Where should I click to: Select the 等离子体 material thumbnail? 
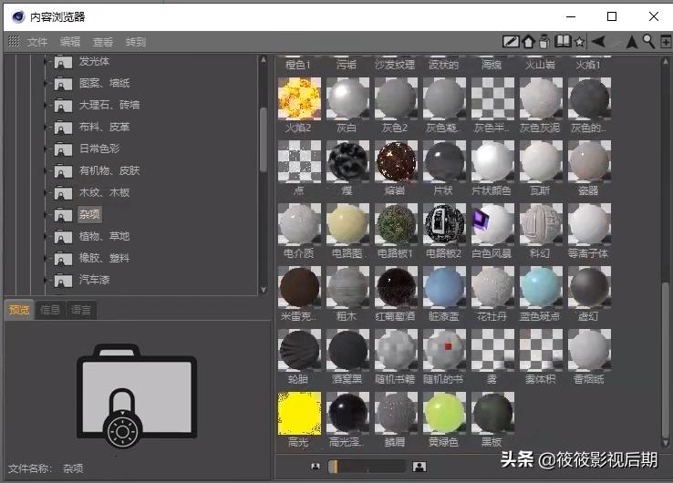(589, 224)
